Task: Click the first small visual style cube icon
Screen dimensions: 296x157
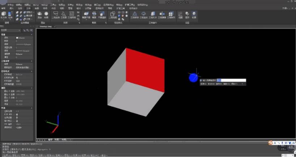Action: pyautogui.click(x=119, y=12)
